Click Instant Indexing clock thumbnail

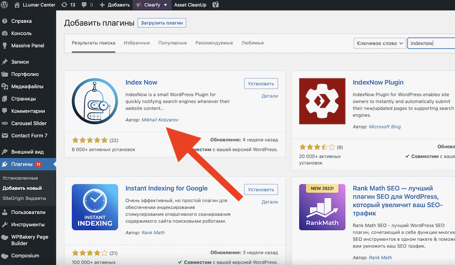(95, 207)
